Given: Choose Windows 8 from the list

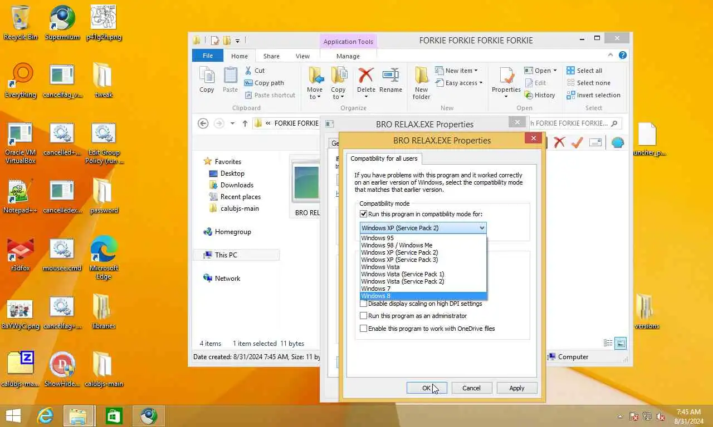Looking at the screenshot, I should click(x=423, y=296).
